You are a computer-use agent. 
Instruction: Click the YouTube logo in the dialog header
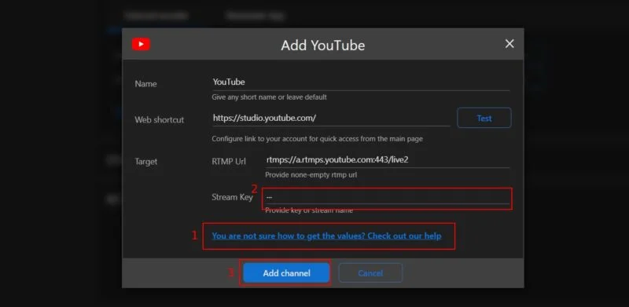coord(142,44)
